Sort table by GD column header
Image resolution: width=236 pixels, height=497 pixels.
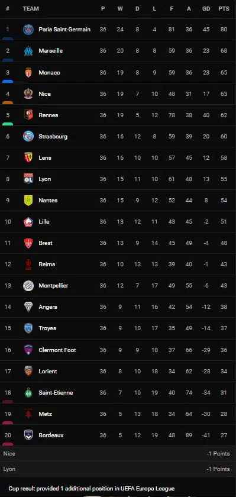(x=206, y=8)
